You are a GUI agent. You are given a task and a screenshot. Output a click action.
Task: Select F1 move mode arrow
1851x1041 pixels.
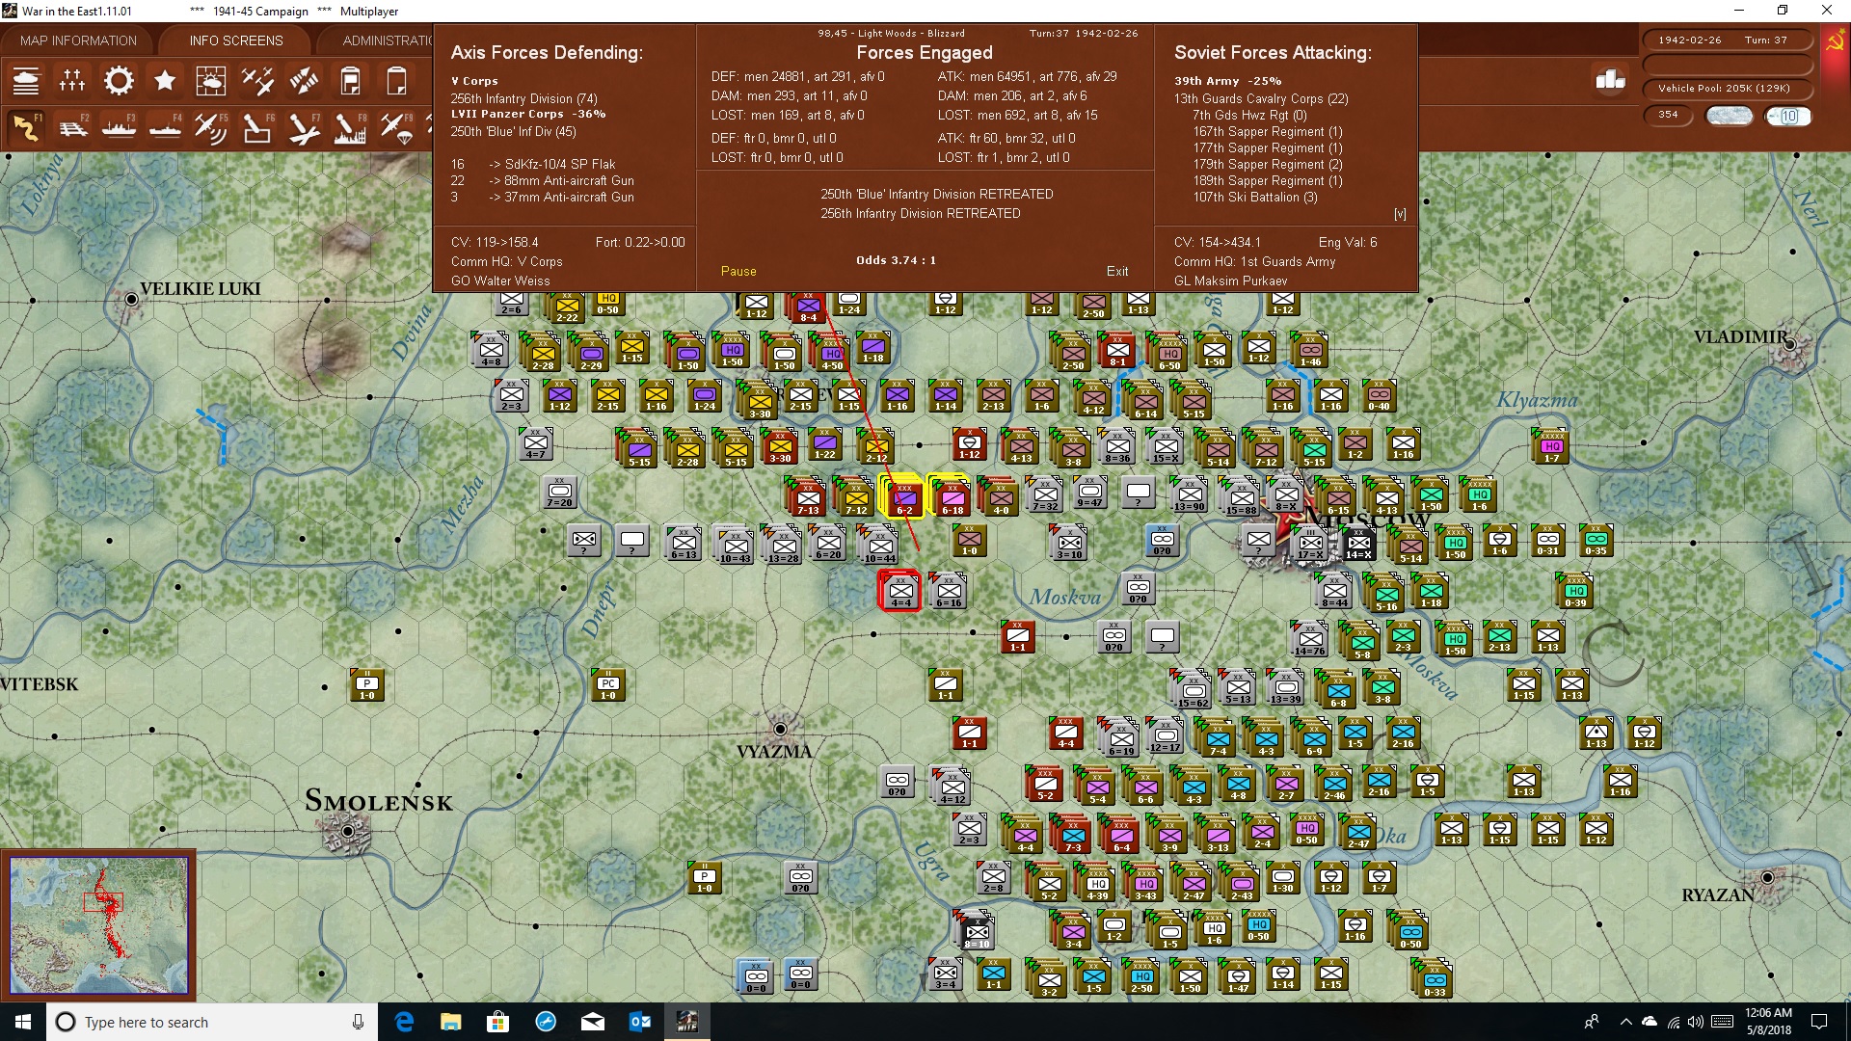tap(26, 127)
